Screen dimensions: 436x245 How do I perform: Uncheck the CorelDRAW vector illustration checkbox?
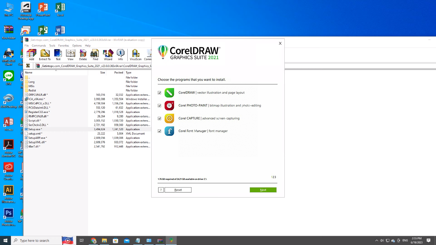click(160, 93)
